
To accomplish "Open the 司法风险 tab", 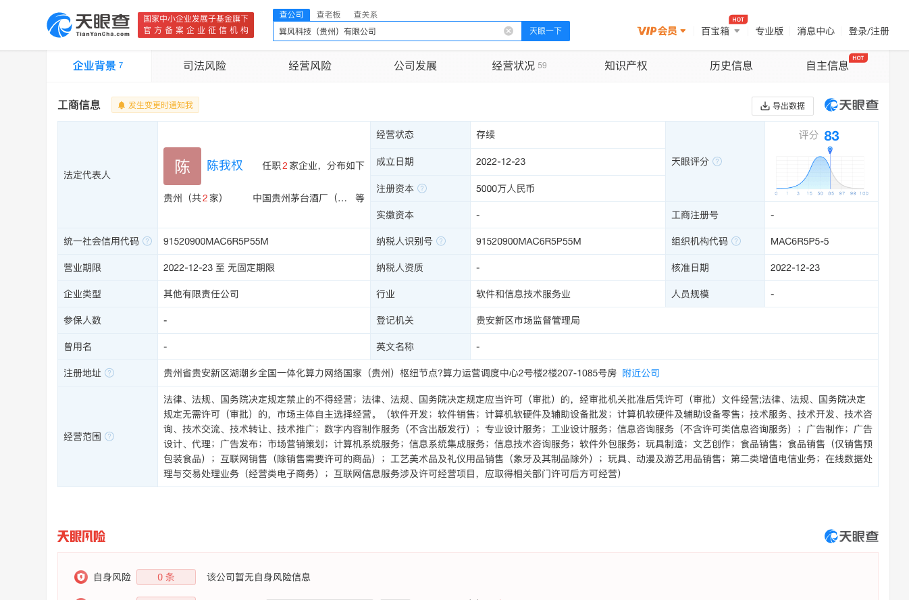I will point(205,66).
